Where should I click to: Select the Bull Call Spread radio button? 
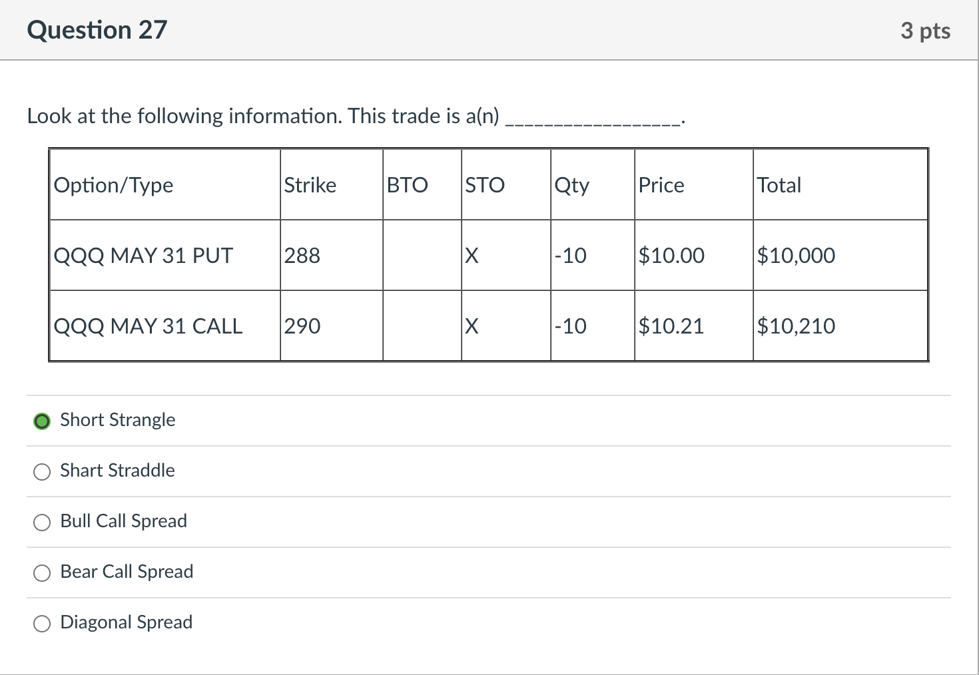click(x=42, y=523)
